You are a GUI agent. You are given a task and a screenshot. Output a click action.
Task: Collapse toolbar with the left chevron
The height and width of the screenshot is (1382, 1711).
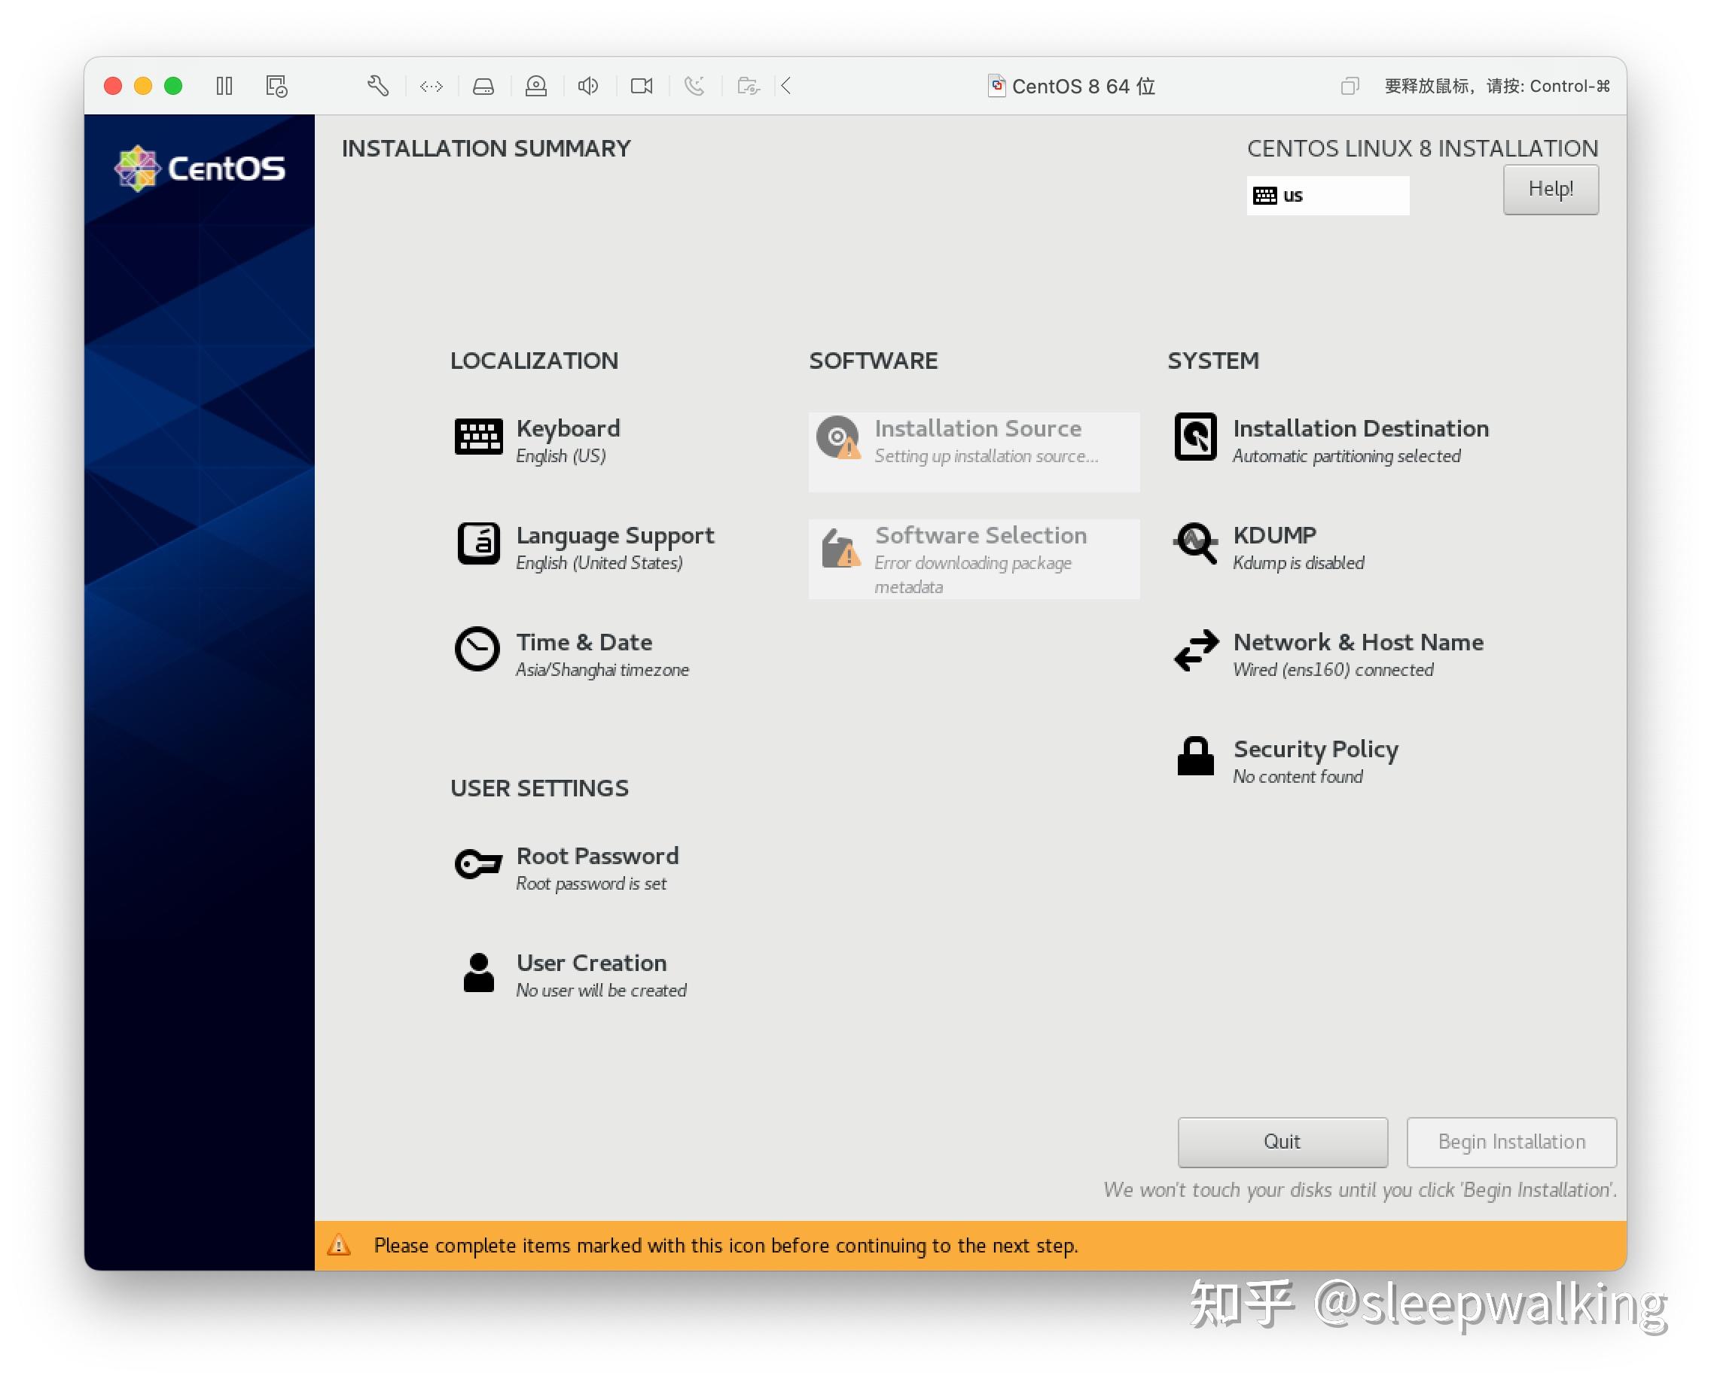(786, 86)
